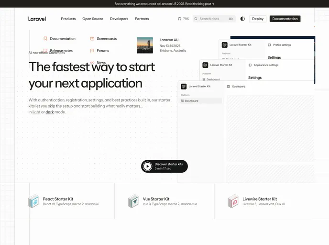
Task: Click the Vue Starter Kit cube icon
Action: coord(133,201)
